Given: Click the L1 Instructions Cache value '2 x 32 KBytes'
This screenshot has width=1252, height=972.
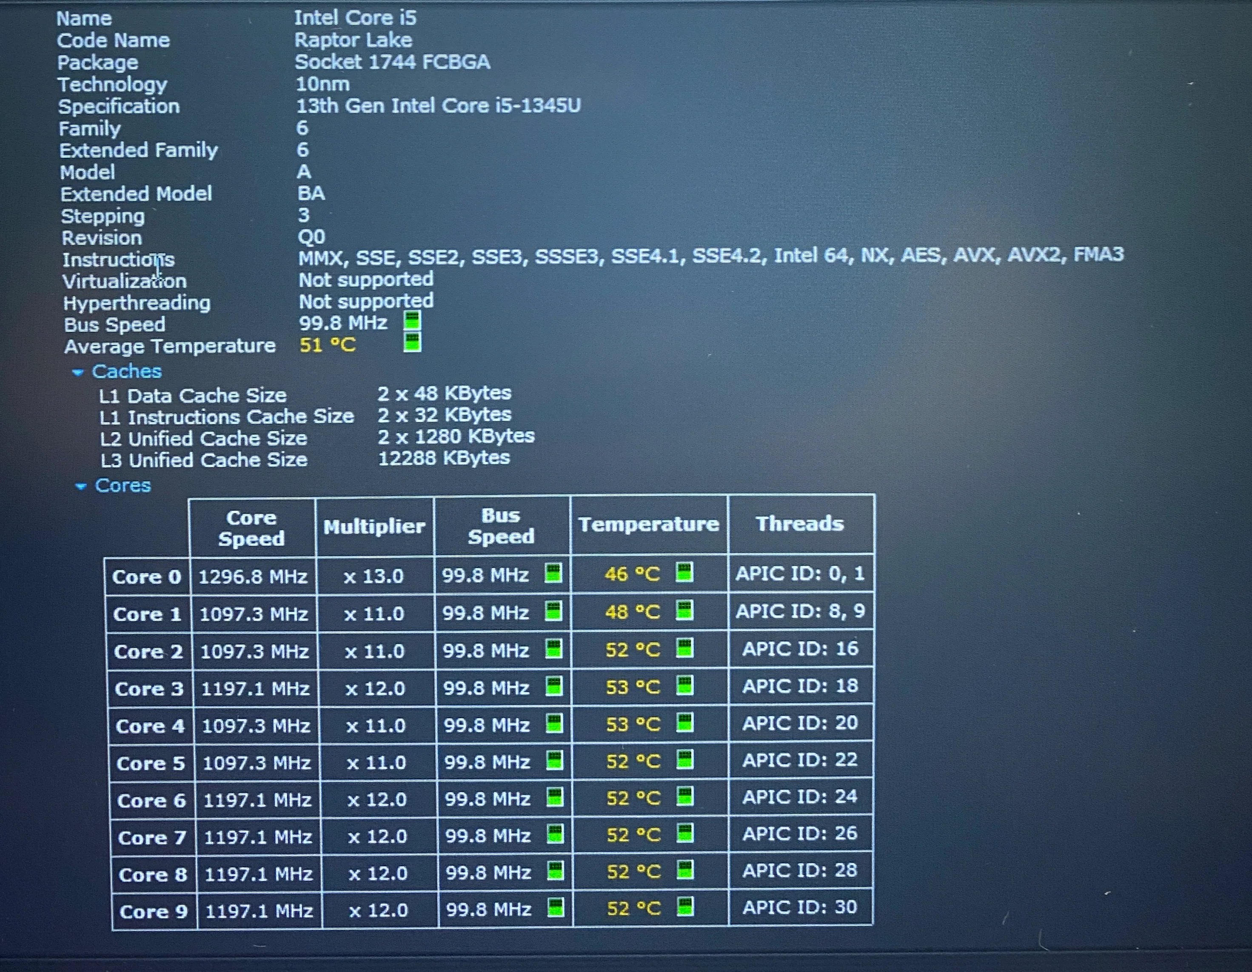Looking at the screenshot, I should (444, 415).
